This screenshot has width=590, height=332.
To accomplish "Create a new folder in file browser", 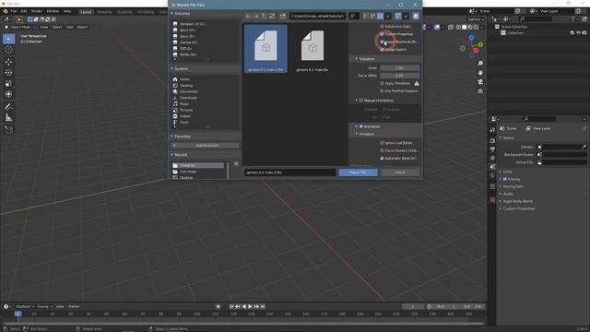I will [x=283, y=17].
